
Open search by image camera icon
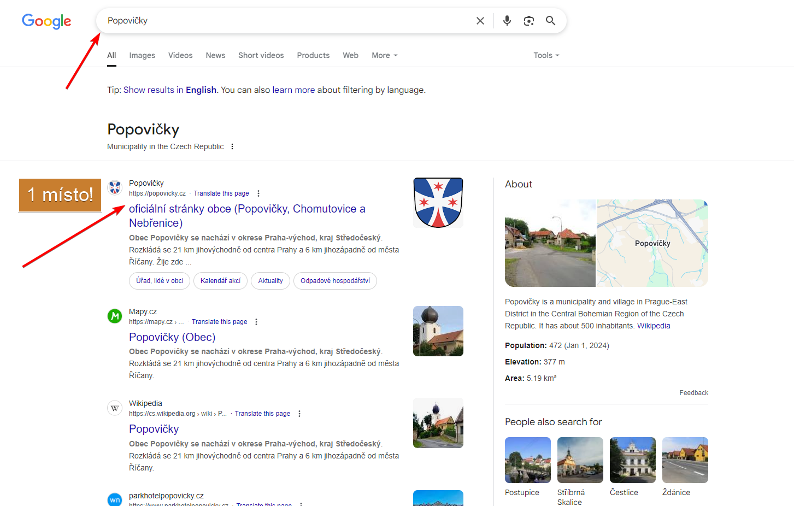click(x=529, y=21)
